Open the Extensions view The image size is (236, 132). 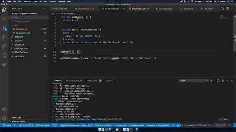4,46
